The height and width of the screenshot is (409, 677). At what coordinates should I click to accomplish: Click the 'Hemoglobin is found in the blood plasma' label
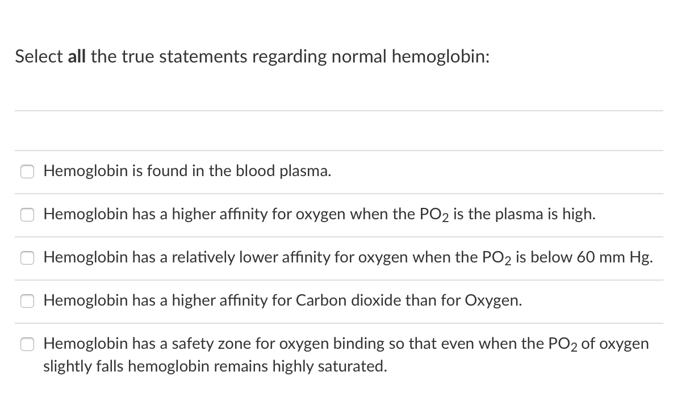click(x=187, y=171)
